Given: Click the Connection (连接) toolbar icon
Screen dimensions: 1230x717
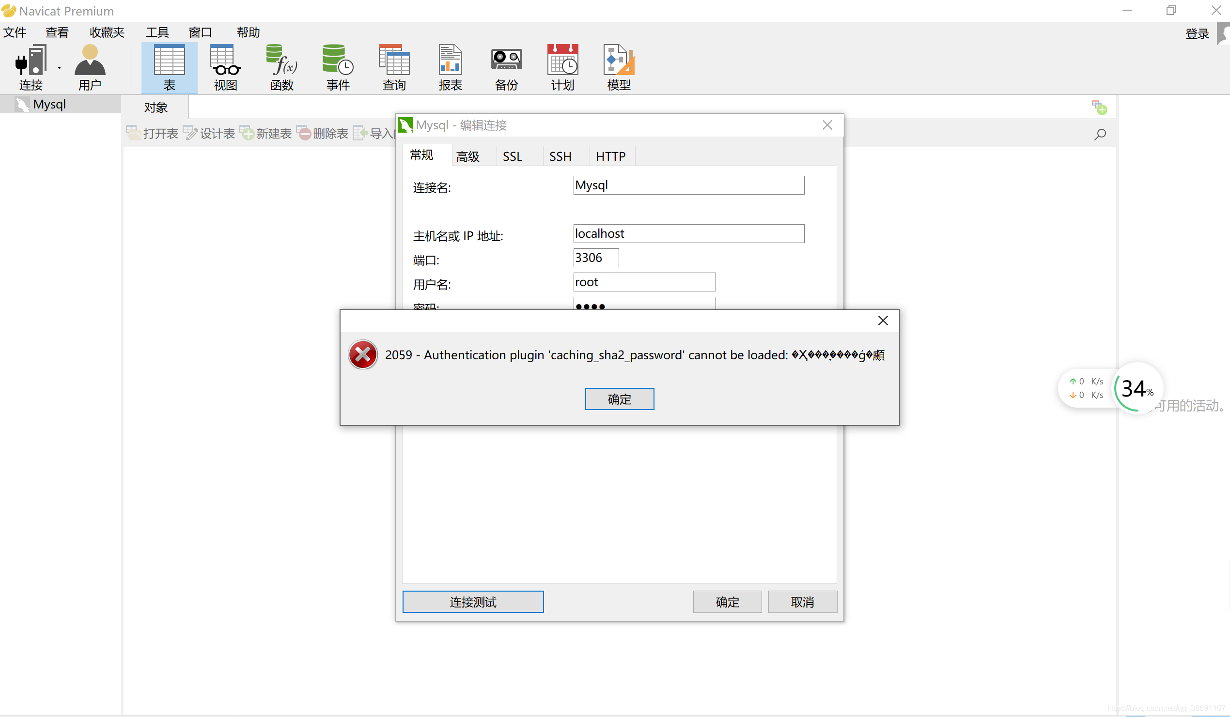Looking at the screenshot, I should tap(31, 67).
